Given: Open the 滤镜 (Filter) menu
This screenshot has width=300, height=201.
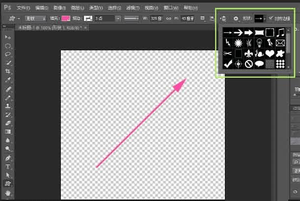Looking at the screenshot, I should (133, 8).
